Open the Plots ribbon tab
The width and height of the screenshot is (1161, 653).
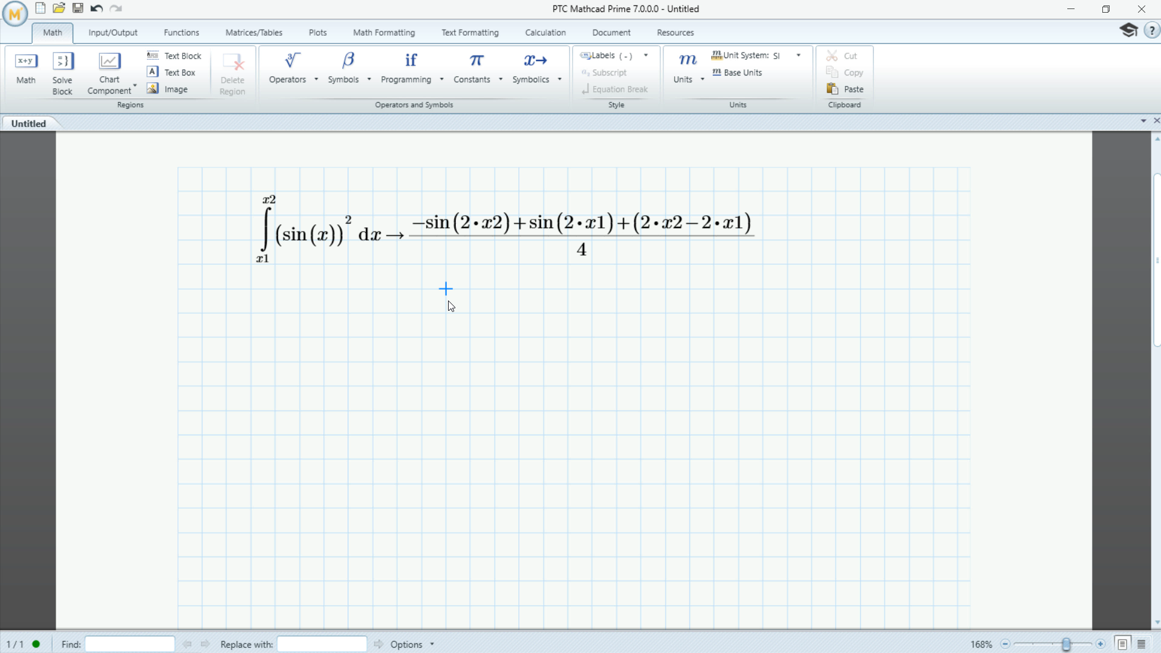(317, 33)
